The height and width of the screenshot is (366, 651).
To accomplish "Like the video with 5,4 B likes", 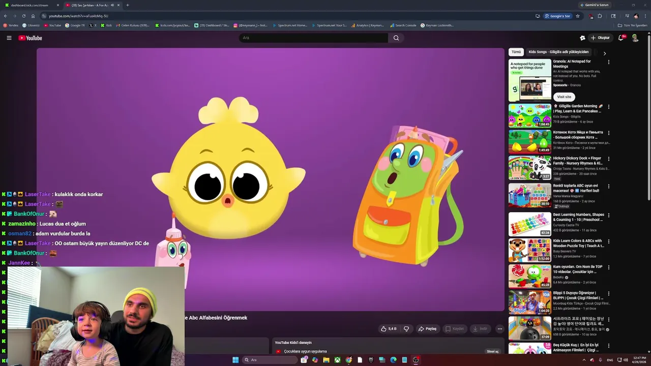I will 389,329.
